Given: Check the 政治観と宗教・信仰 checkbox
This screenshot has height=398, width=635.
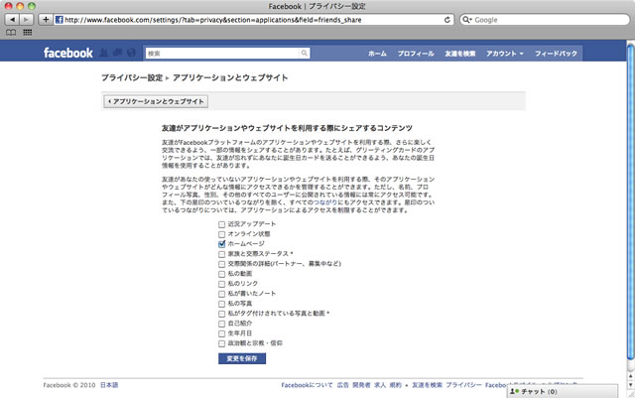Looking at the screenshot, I should click(221, 343).
